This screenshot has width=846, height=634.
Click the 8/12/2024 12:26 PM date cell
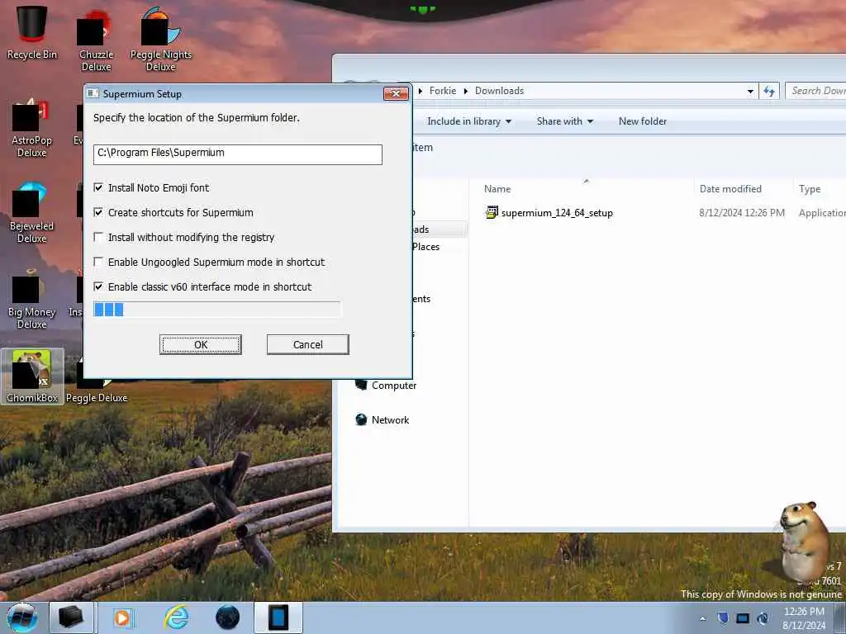742,212
